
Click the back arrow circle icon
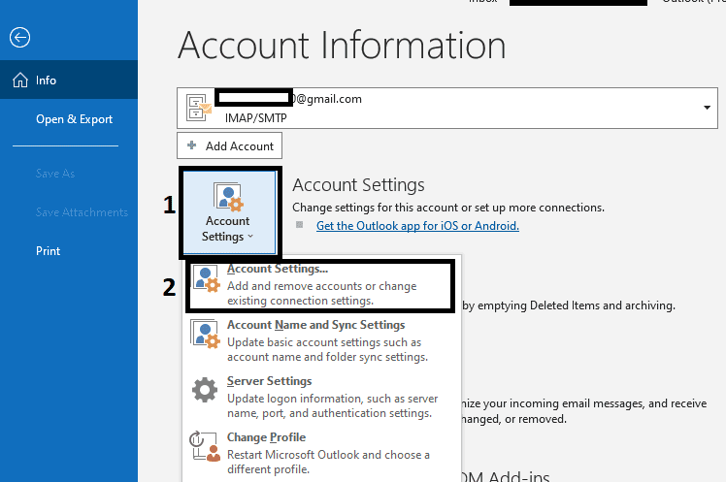coord(19,38)
